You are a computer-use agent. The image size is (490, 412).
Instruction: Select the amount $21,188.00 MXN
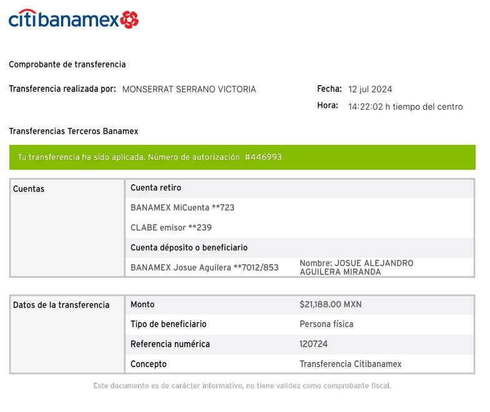coord(330,305)
